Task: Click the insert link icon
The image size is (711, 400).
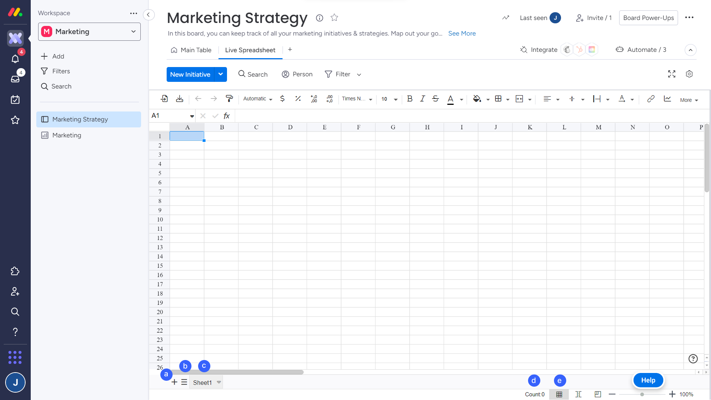Action: (651, 99)
